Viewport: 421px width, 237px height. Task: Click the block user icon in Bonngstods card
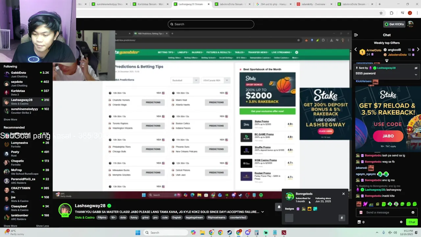coord(342,218)
